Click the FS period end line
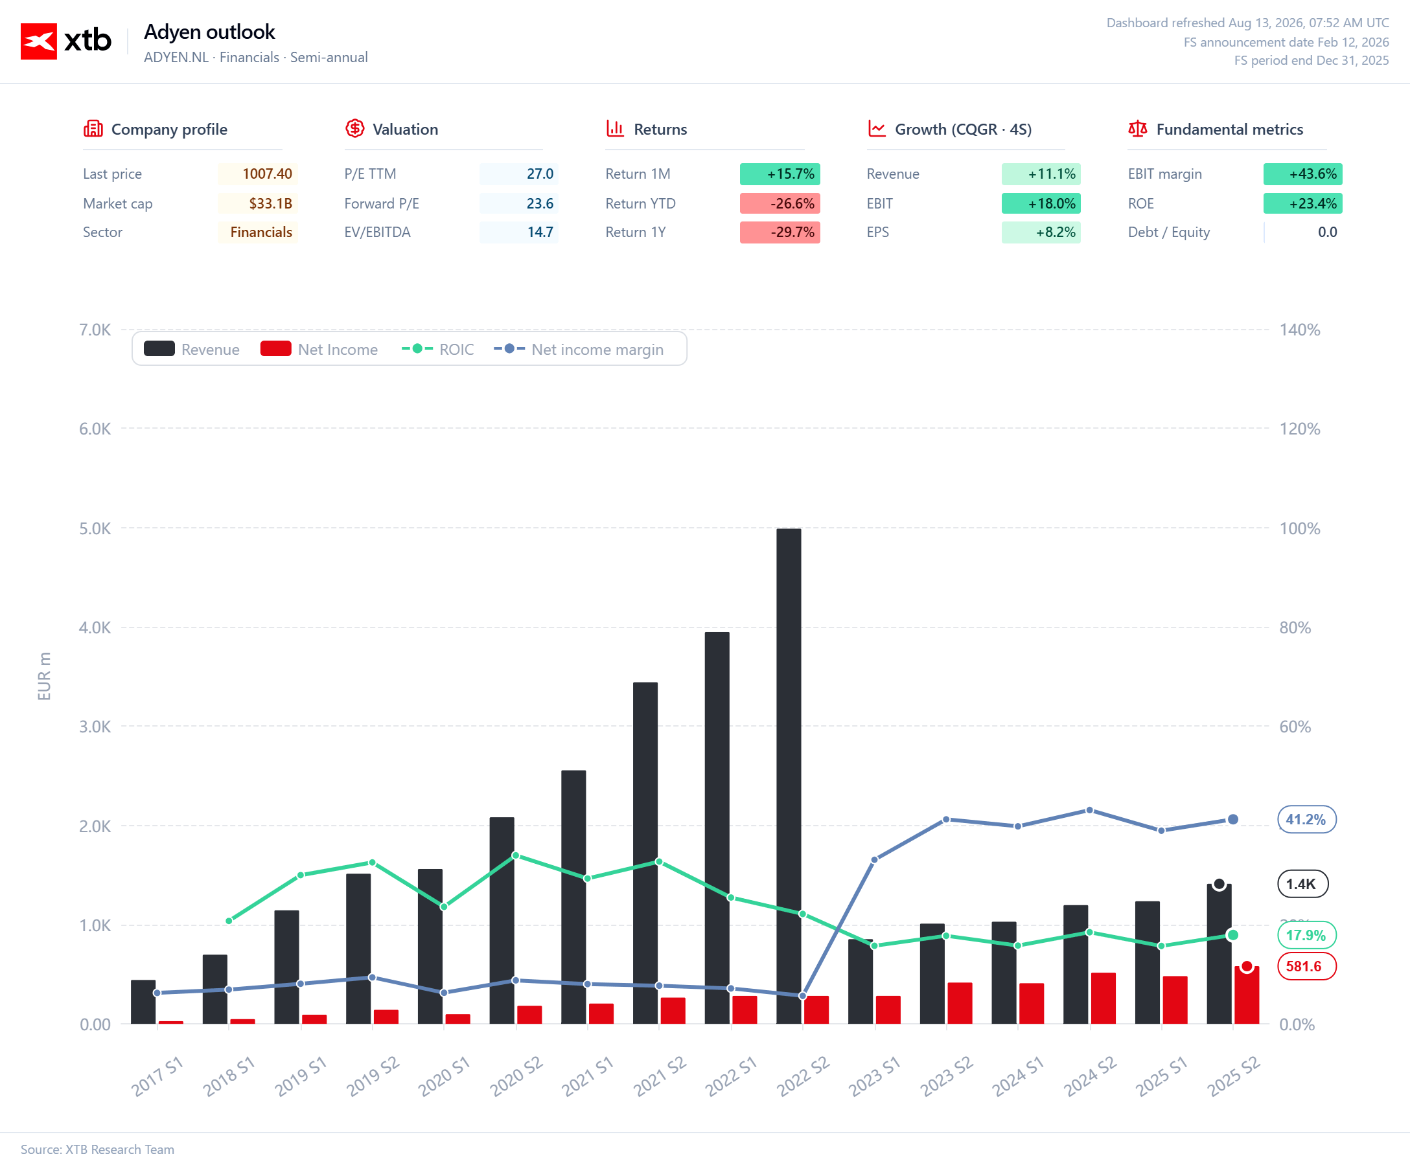The image size is (1410, 1163). 1312,60
